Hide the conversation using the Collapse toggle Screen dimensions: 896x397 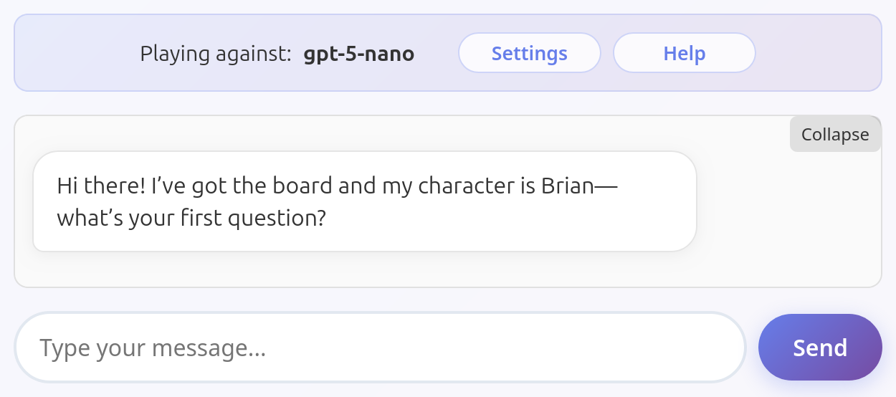pyautogui.click(x=835, y=134)
